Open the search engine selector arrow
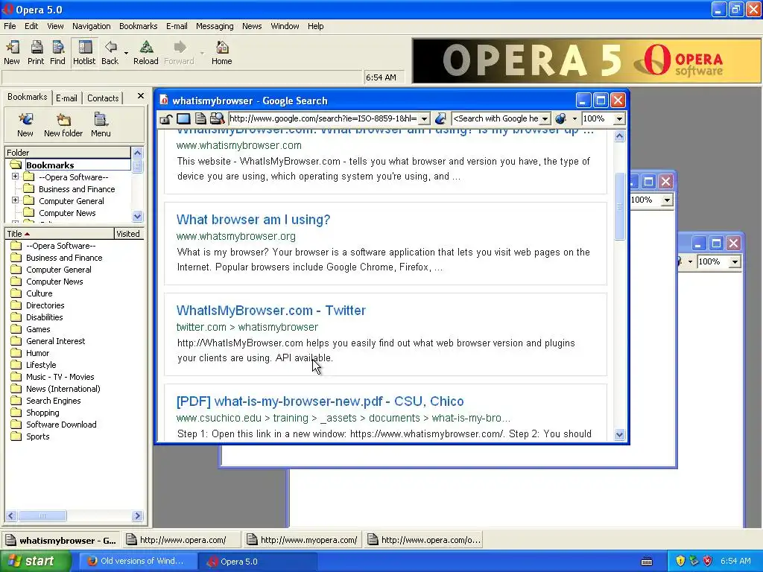This screenshot has height=572, width=763. point(574,118)
